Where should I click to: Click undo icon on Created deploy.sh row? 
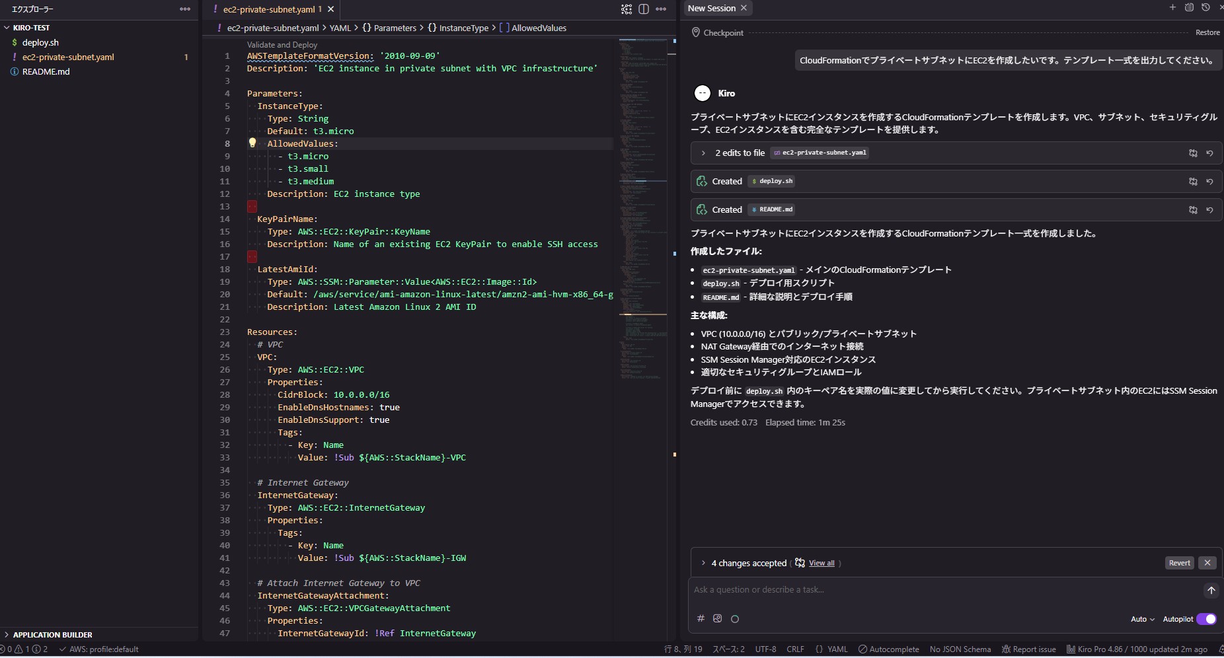[x=1209, y=181]
